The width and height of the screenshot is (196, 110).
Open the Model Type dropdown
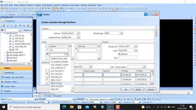tap(121, 33)
